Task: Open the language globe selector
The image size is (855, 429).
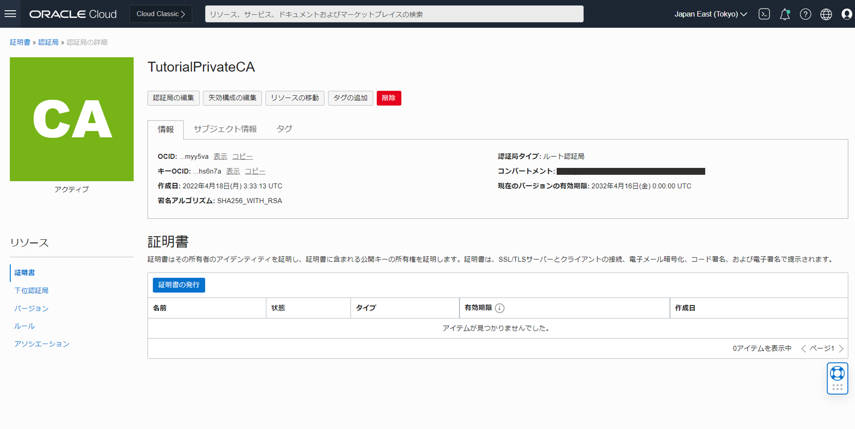Action: [826, 14]
